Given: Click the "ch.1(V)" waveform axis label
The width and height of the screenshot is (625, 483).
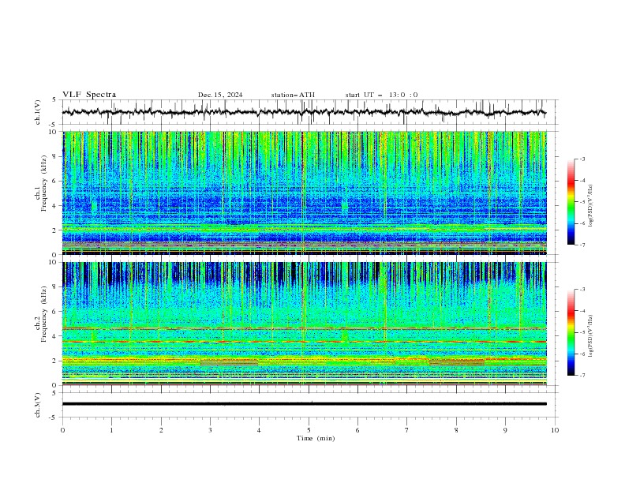Looking at the screenshot, I should pyautogui.click(x=38, y=112).
